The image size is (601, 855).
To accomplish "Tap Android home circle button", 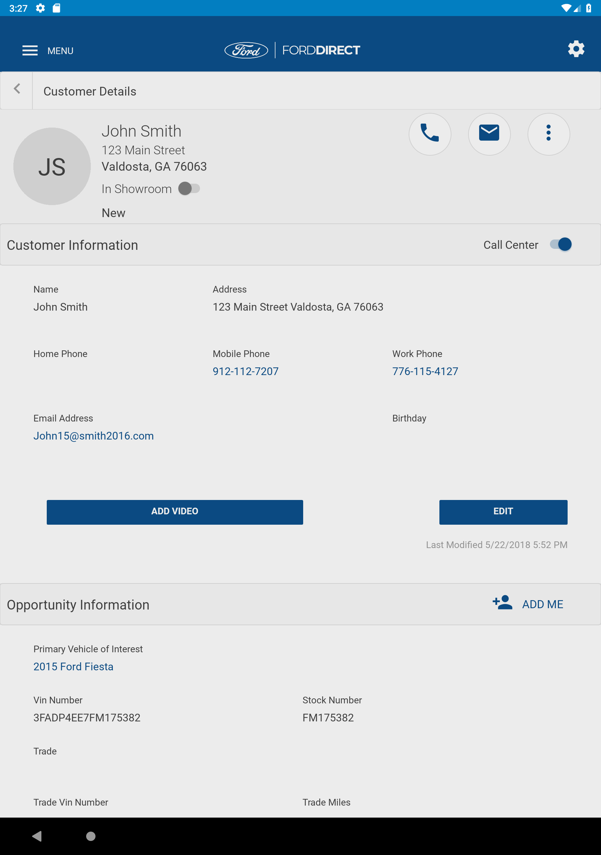I will tap(90, 836).
